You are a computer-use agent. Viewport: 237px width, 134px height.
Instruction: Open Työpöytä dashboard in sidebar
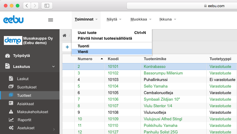(x=21, y=56)
